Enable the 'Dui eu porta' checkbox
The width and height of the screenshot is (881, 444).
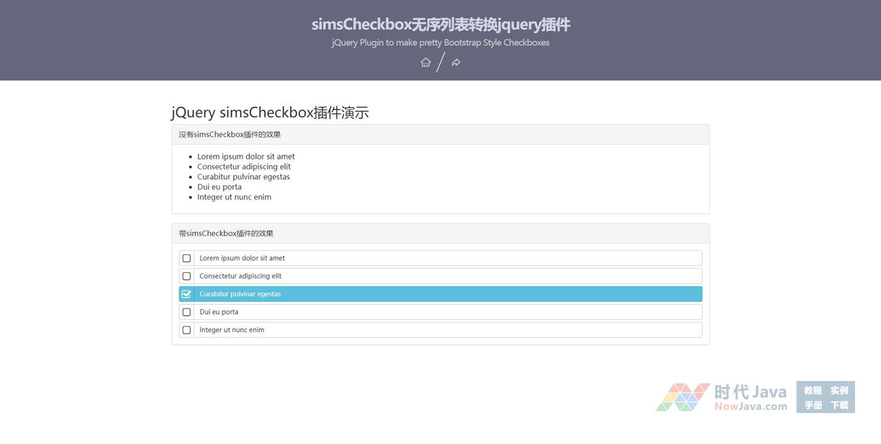tap(187, 312)
